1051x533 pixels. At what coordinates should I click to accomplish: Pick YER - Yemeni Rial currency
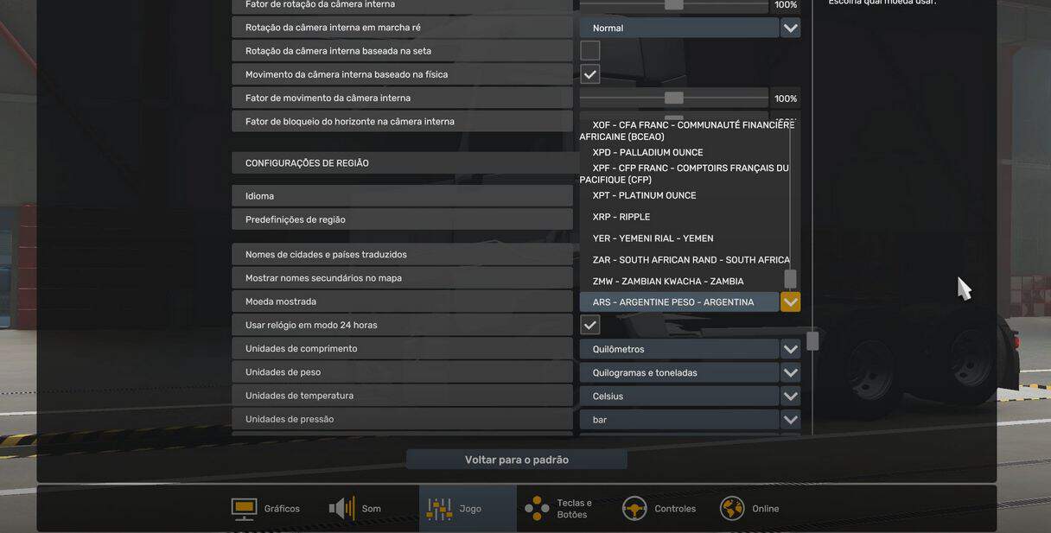653,238
